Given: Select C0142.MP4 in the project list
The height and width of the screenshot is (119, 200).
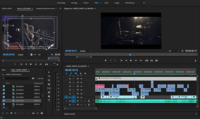Looking at the screenshot, I should (x=19, y=101).
